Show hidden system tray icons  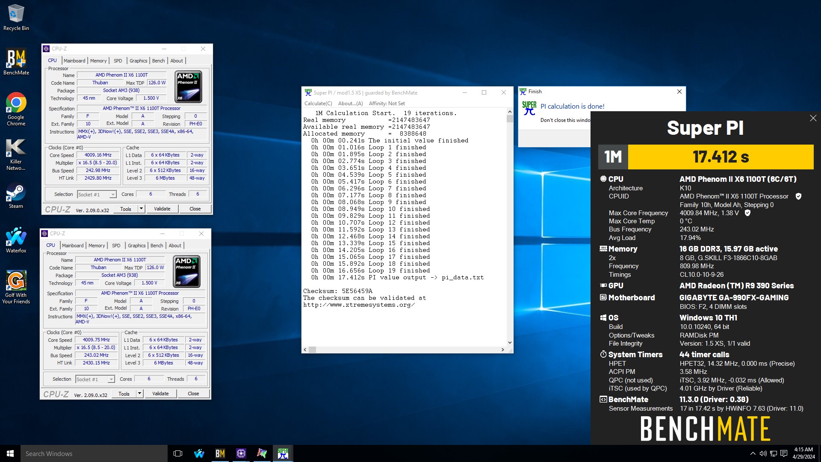point(753,453)
